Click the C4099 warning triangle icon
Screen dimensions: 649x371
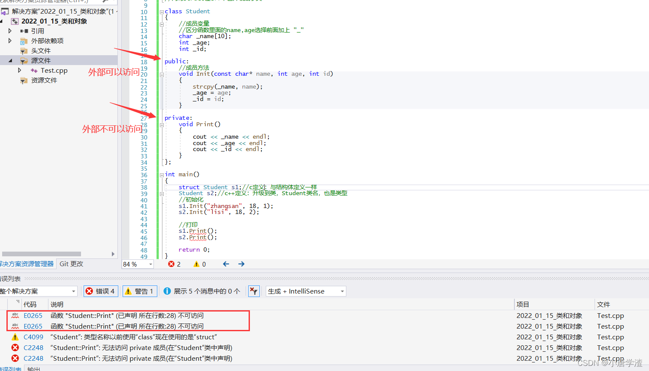coord(15,337)
